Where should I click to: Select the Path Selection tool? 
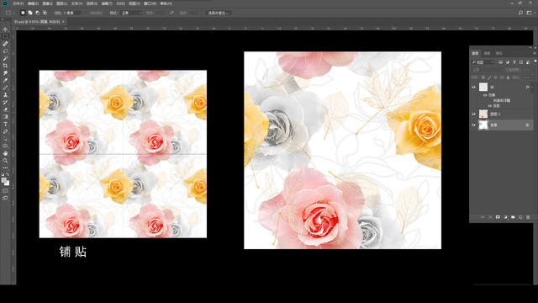[5, 139]
